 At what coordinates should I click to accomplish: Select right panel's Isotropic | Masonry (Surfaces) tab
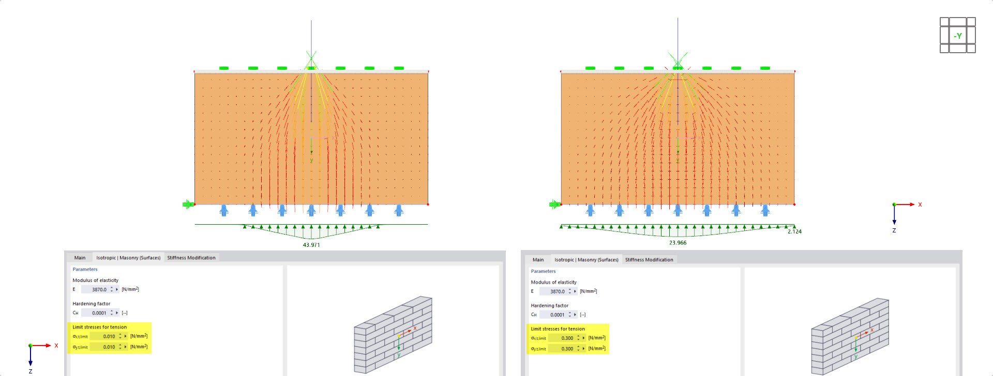tap(586, 260)
